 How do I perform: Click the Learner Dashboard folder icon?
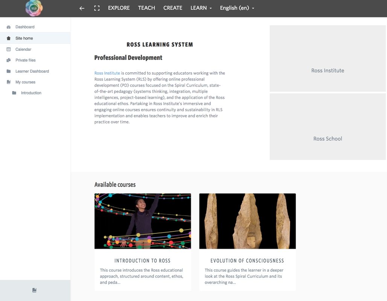9,71
